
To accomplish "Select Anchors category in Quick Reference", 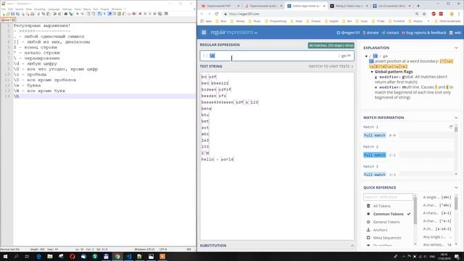I will (x=380, y=230).
